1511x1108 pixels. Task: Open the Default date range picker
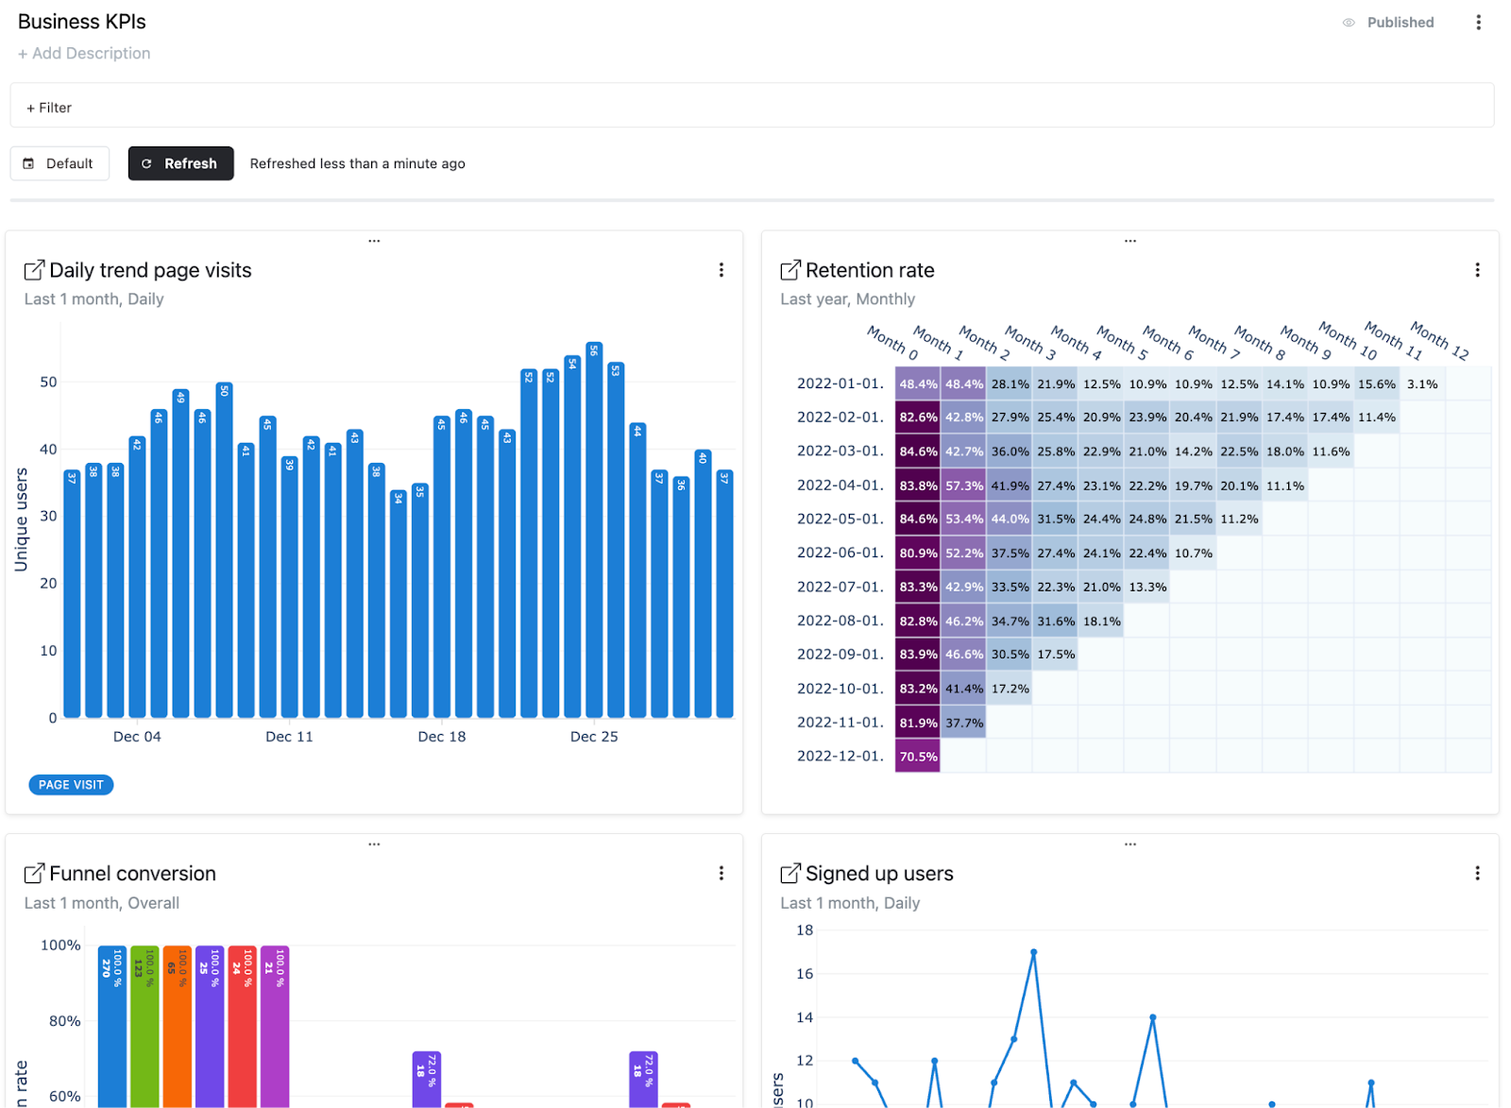pos(59,163)
